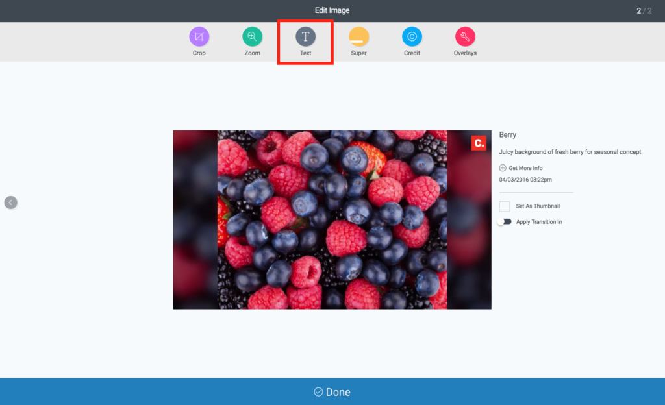Click the date 04/03/2016 03:22pm
Screen dimensions: 665x405
pos(525,180)
